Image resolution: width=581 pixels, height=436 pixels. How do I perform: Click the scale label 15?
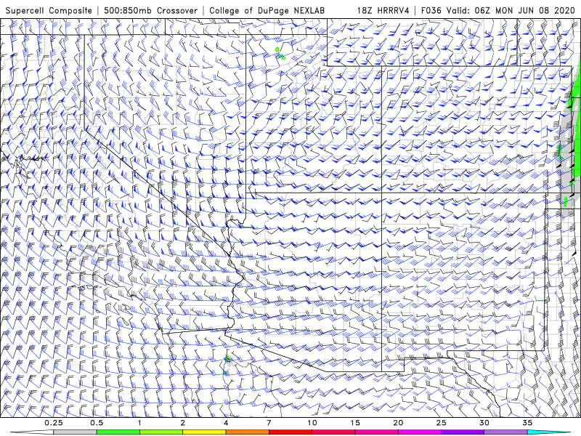click(355, 423)
